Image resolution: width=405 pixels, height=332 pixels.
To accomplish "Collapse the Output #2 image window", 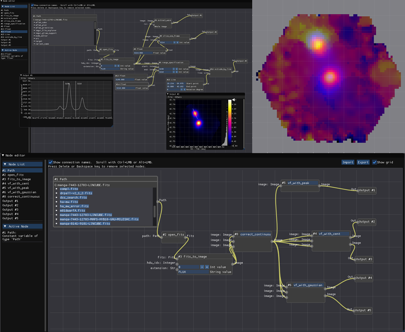I will point(168,94).
